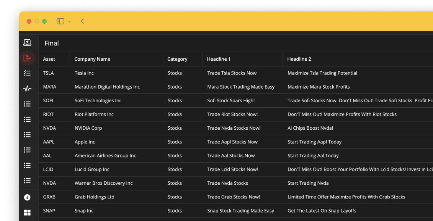
Task: Select Riot Platforms Inc cell
Action: 94,115
